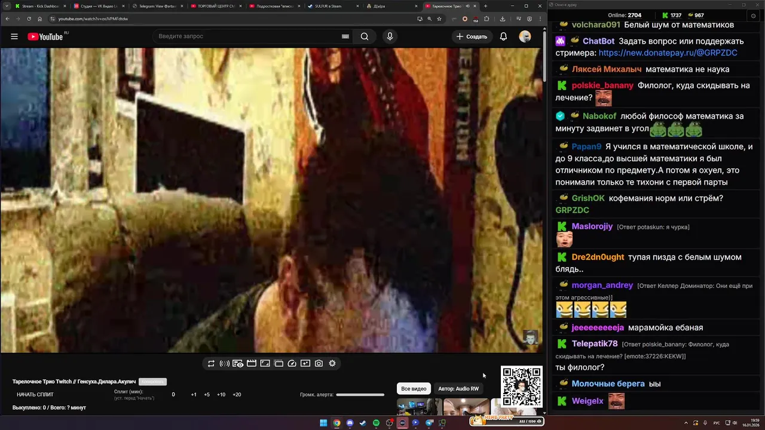Open the YouTube notifications bell

tap(503, 36)
